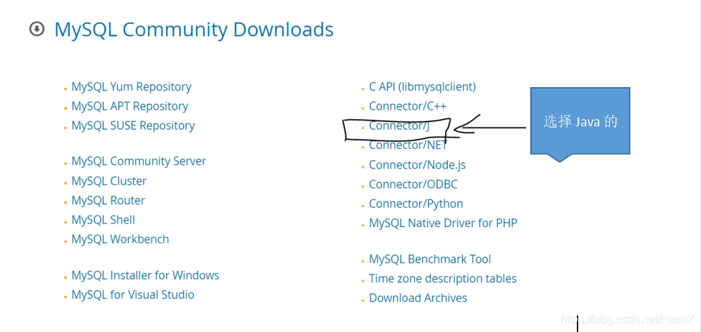Open MySQL Shell link
This screenshot has width=701, height=332.
tap(104, 220)
